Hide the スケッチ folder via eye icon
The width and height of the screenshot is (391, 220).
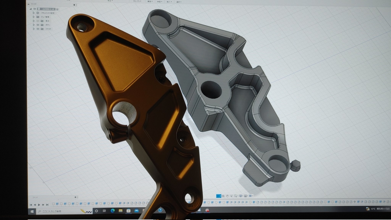pos(38,29)
